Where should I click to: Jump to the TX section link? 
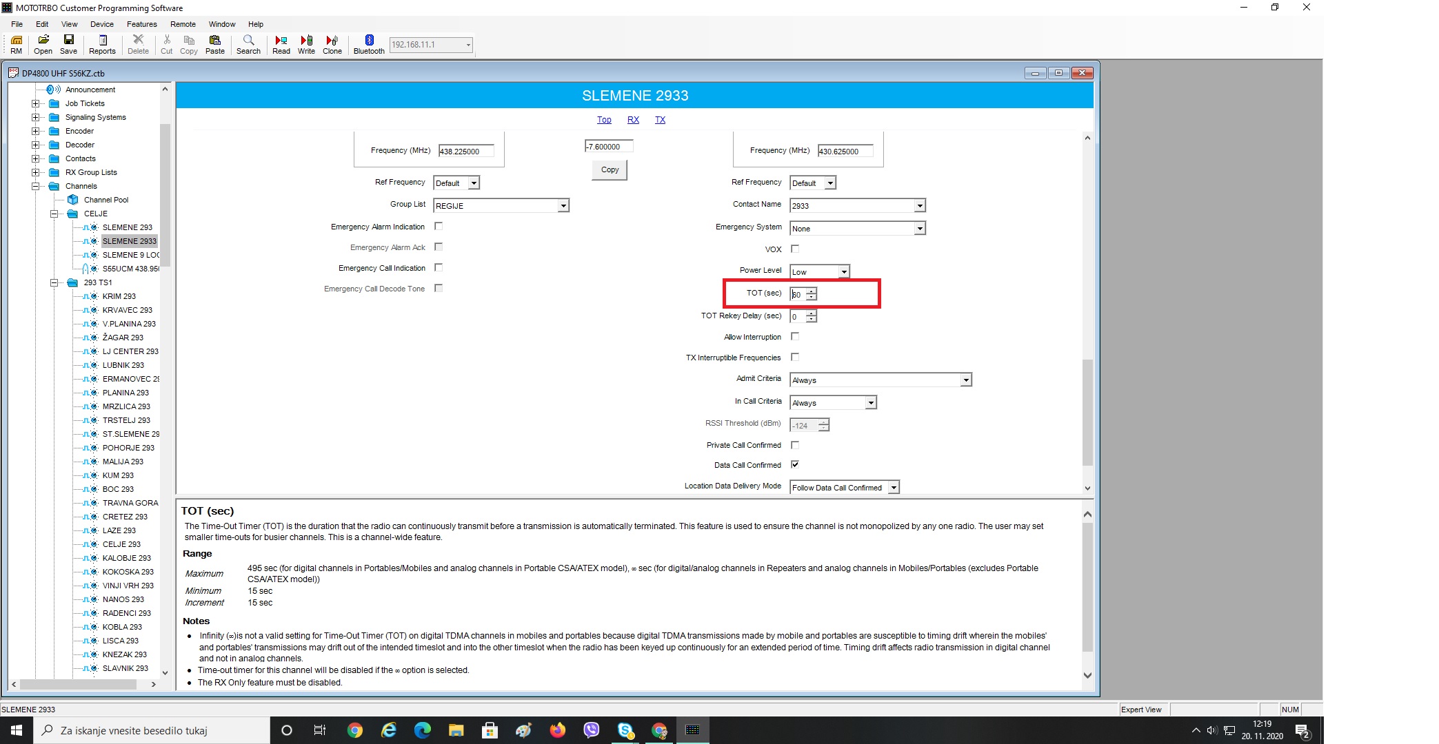coord(660,120)
